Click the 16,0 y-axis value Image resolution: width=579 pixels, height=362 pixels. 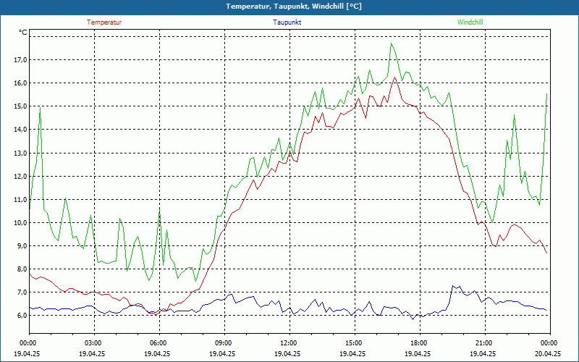click(21, 83)
